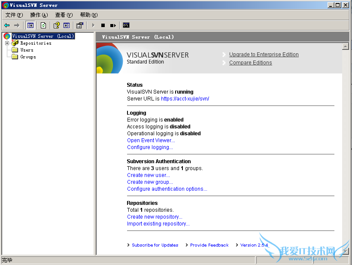Open the Properties toolbar icon
This screenshot has width=352, height=265.
point(79,25)
